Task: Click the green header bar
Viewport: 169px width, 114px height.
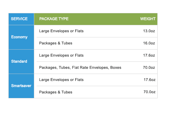Action: point(96,19)
